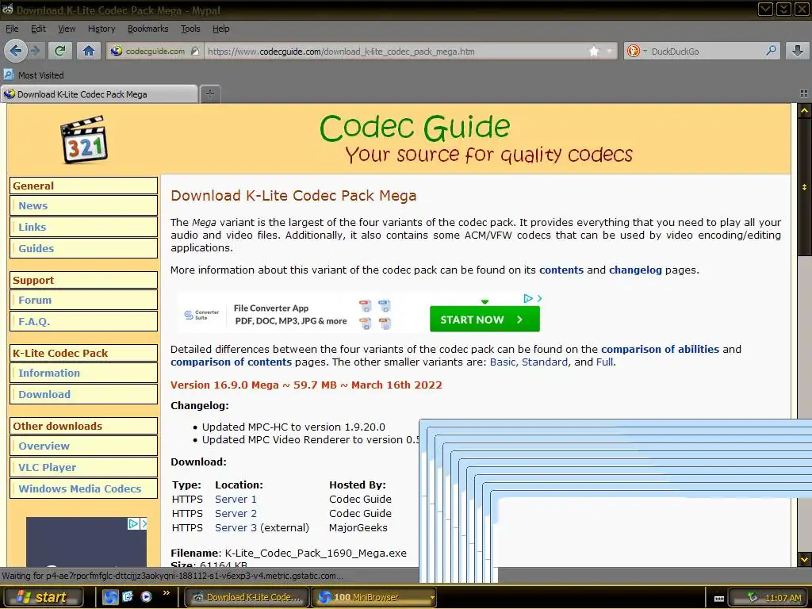Open the VLC Player sidebar link
The width and height of the screenshot is (812, 609).
47,467
